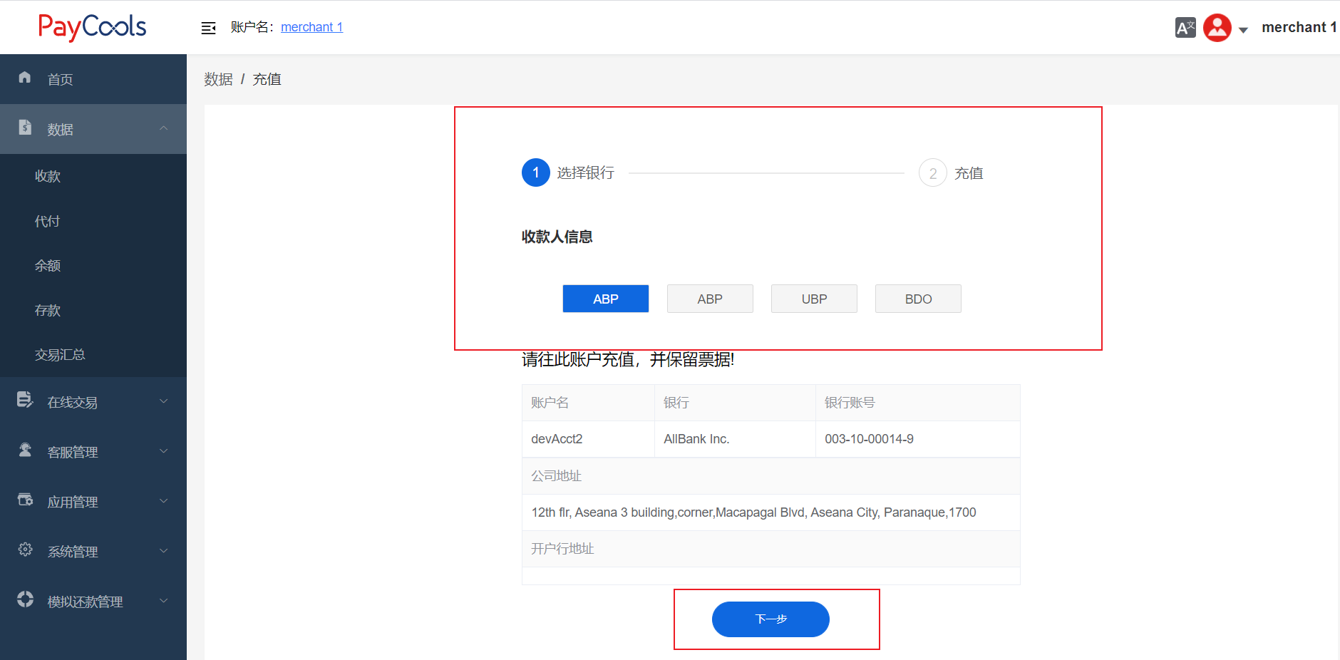Open the 收款 submenu item
The height and width of the screenshot is (660, 1340).
[x=48, y=176]
